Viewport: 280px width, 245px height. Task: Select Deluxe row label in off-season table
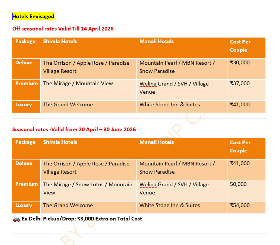[24, 63]
